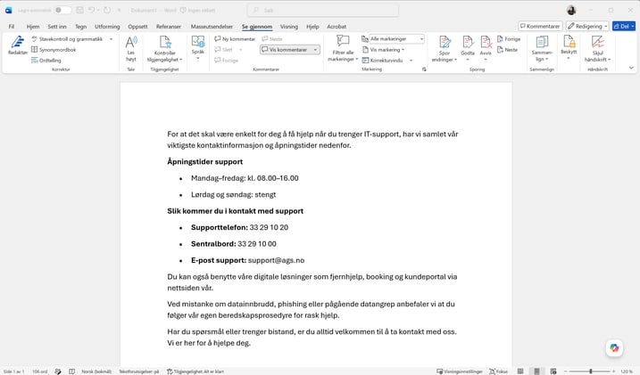Click in the Søk search box
The width and height of the screenshot is (640, 375).
coord(323,10)
